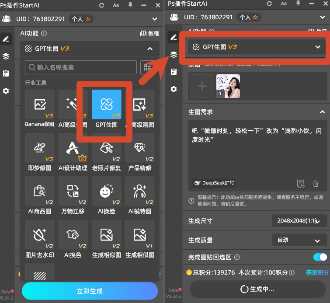Click Aa font size icon in left panel
Image resolution: width=330 pixels, height=303 pixels.
pos(116,5)
